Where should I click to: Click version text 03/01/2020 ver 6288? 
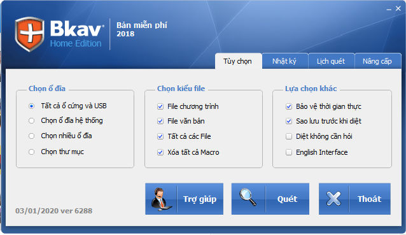[54, 211]
